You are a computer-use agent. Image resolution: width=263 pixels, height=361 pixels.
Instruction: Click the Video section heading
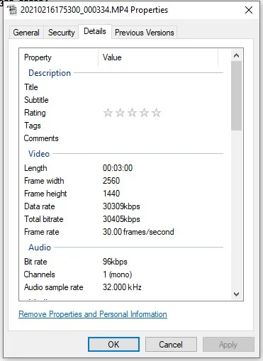pyautogui.click(x=39, y=154)
